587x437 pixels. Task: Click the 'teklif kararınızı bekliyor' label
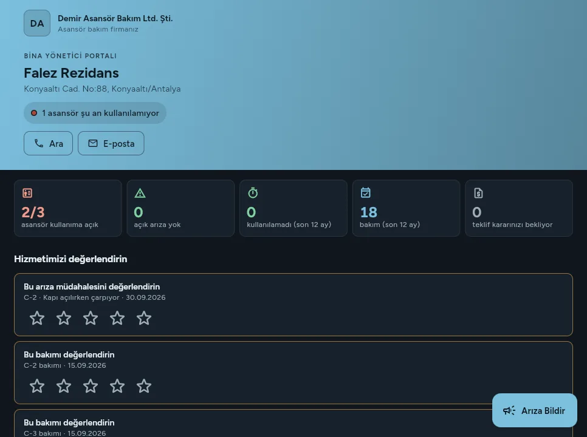512,225
